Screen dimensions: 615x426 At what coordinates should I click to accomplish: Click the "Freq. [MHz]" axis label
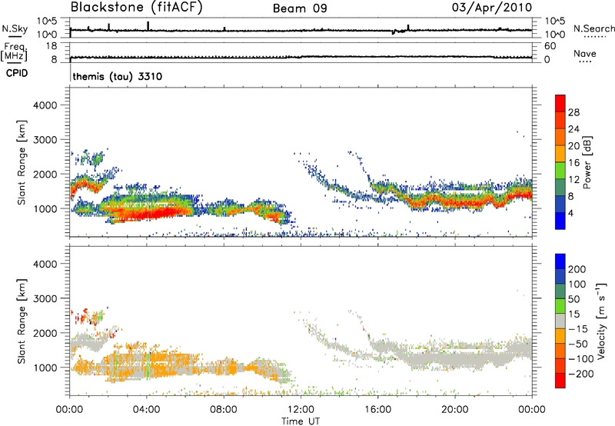pos(14,52)
